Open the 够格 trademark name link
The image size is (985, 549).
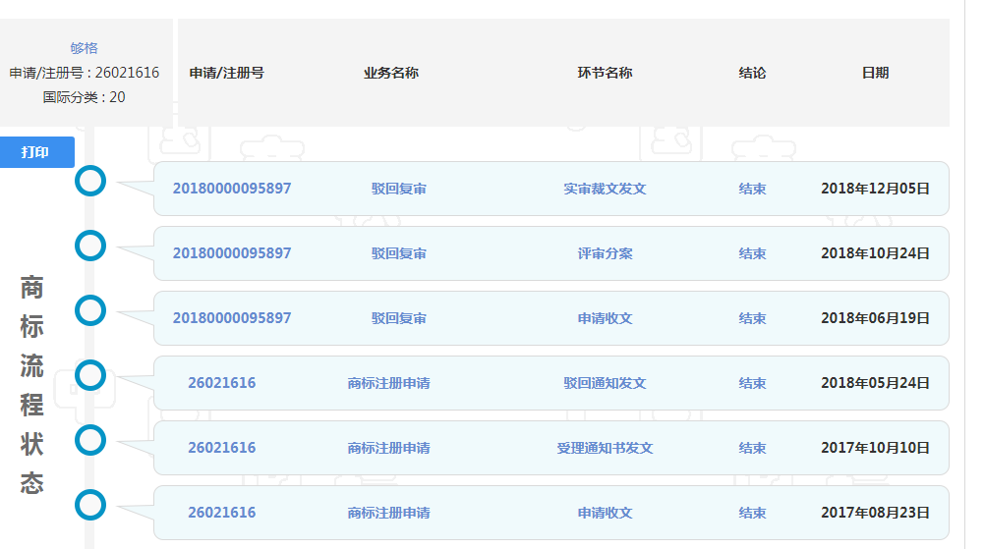pyautogui.click(x=84, y=48)
